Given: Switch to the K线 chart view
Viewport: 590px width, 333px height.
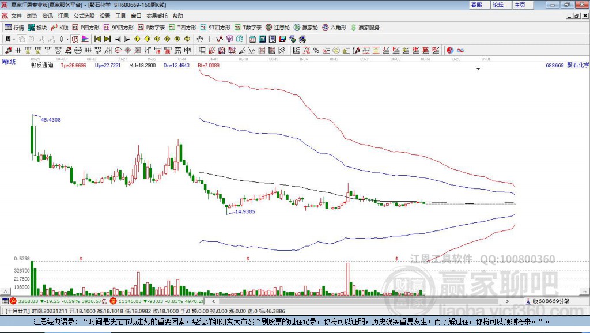Looking at the screenshot, I should [x=59, y=28].
